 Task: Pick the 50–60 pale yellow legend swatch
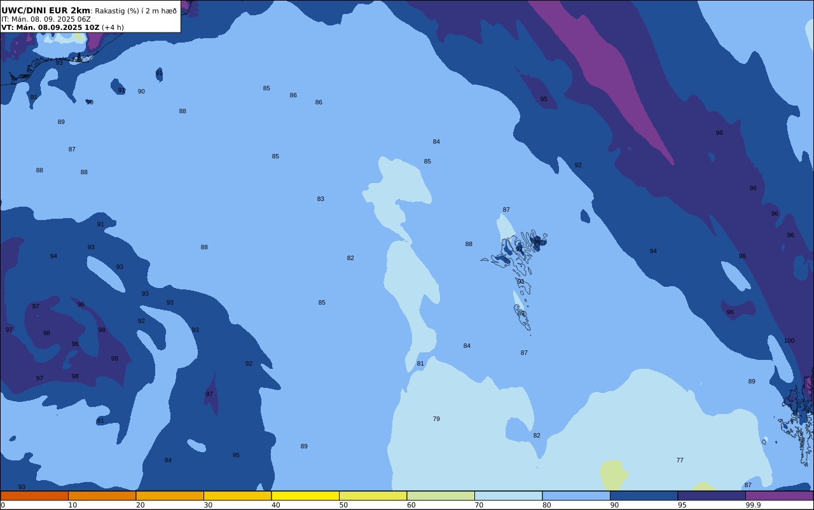(x=373, y=495)
